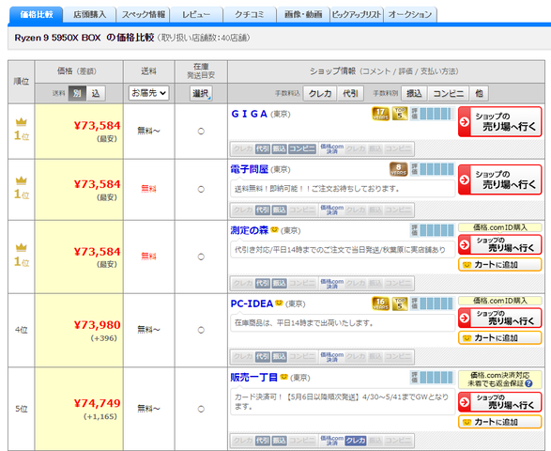The image size is (551, 451).
Task: Click GIGA TOP 5 badge icon
Action: click(x=400, y=114)
